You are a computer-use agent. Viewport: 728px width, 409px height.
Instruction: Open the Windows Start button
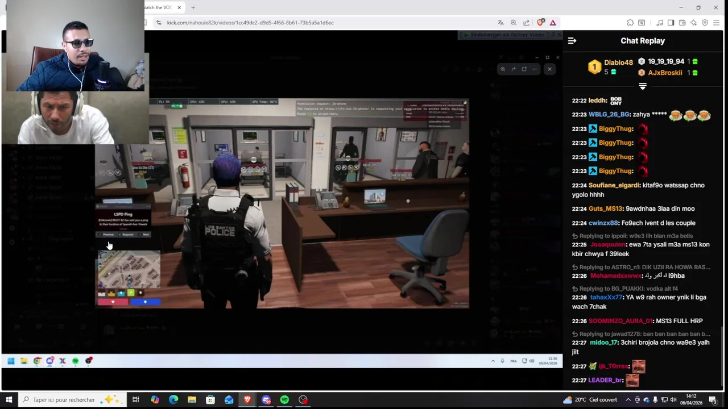point(9,399)
